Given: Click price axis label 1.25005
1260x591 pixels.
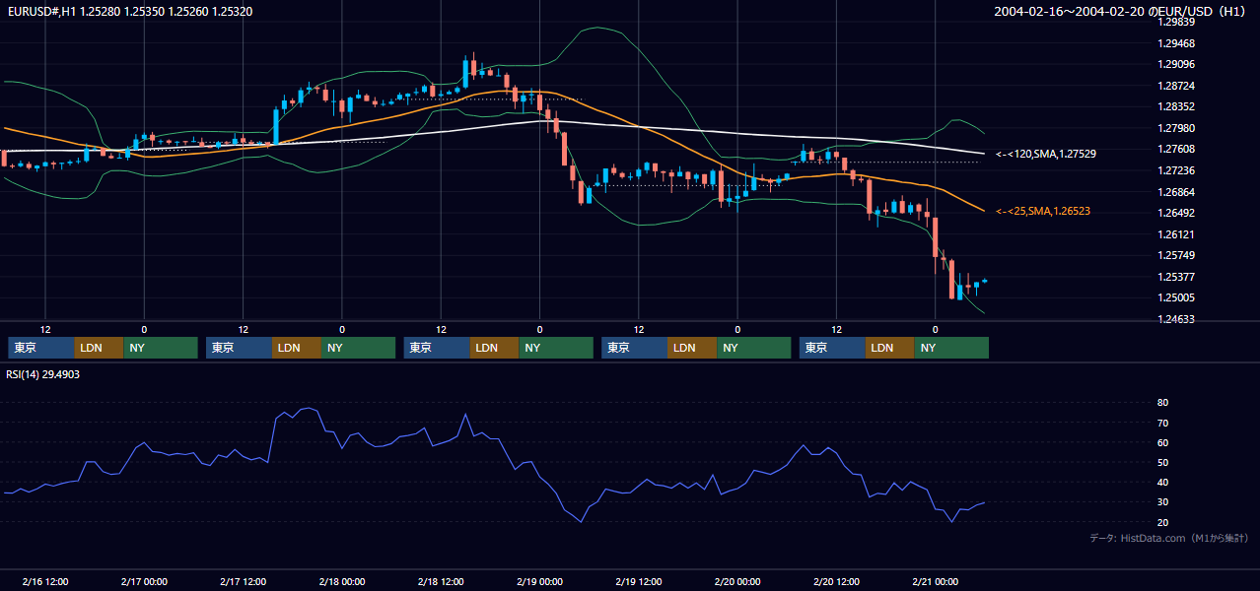Looking at the screenshot, I should (1176, 297).
